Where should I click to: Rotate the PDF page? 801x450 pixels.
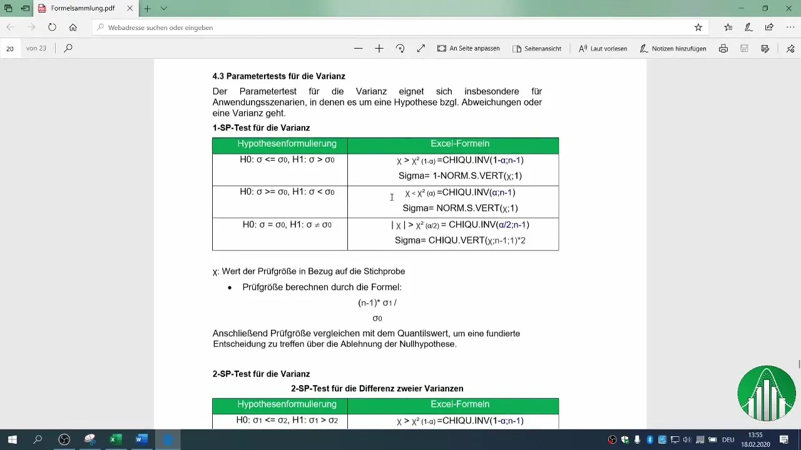click(x=400, y=48)
